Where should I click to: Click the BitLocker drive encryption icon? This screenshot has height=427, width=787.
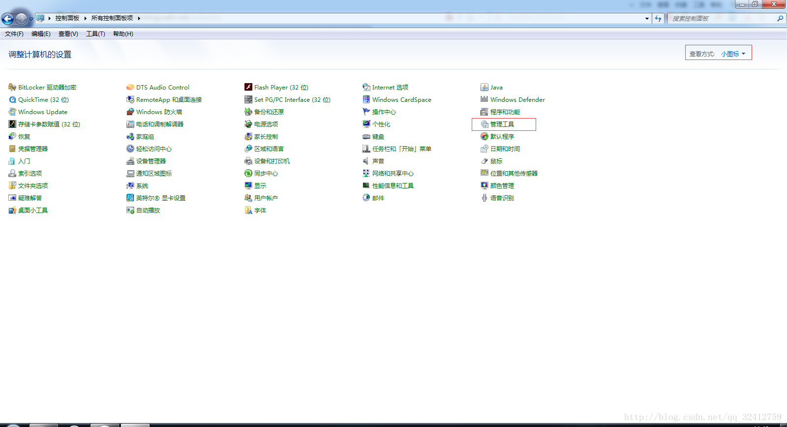pyautogui.click(x=12, y=87)
